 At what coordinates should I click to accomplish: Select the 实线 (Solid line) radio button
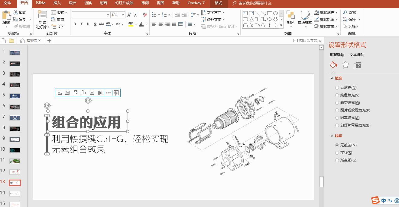click(x=337, y=152)
